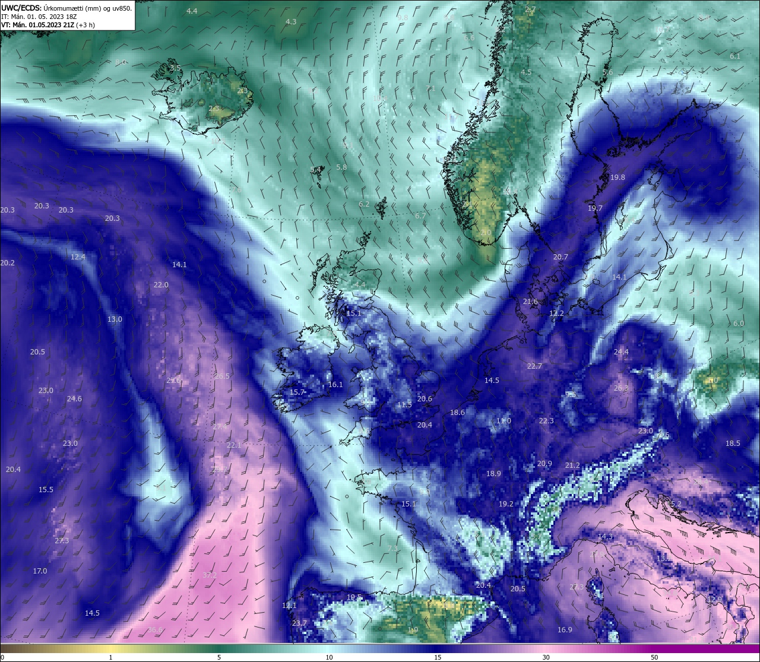Click the 18.9 value label
Screen dimensions: 760x662
click(x=493, y=473)
